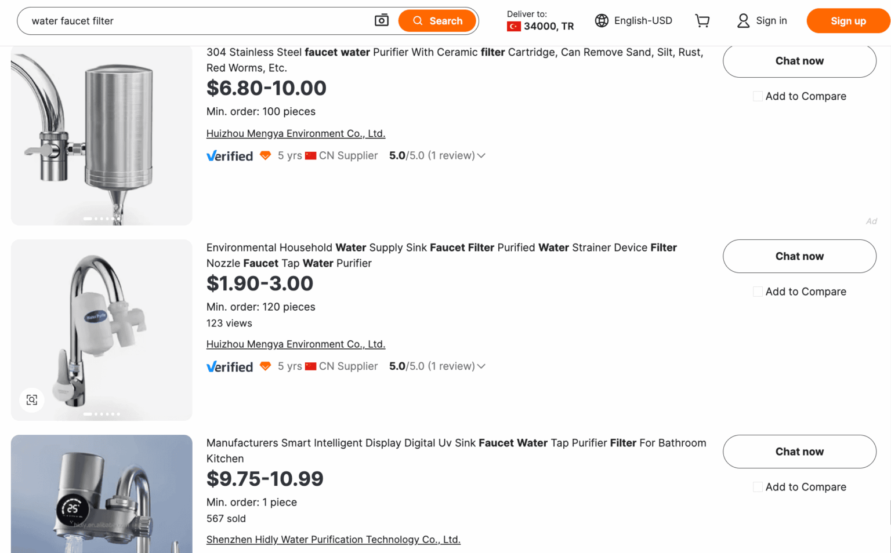The width and height of the screenshot is (891, 553).
Task: Enable Add to Compare on the faucet filter nozzle item
Action: (758, 292)
